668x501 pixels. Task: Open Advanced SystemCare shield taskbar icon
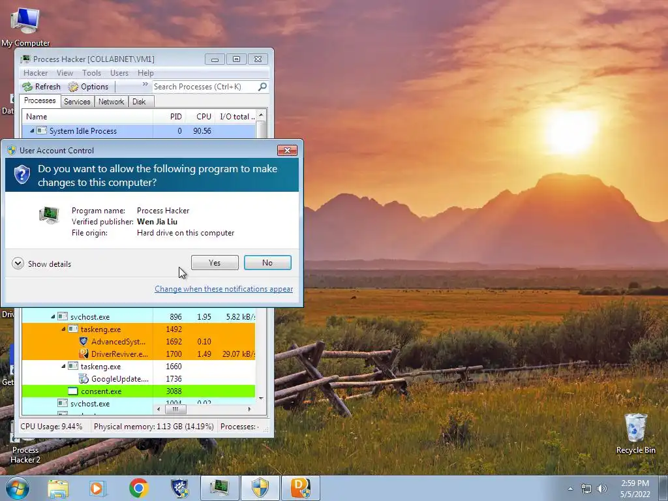pyautogui.click(x=179, y=488)
